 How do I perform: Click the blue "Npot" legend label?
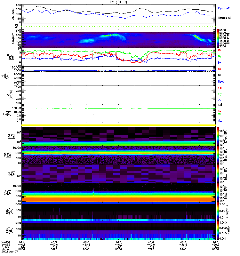(x=221, y=82)
